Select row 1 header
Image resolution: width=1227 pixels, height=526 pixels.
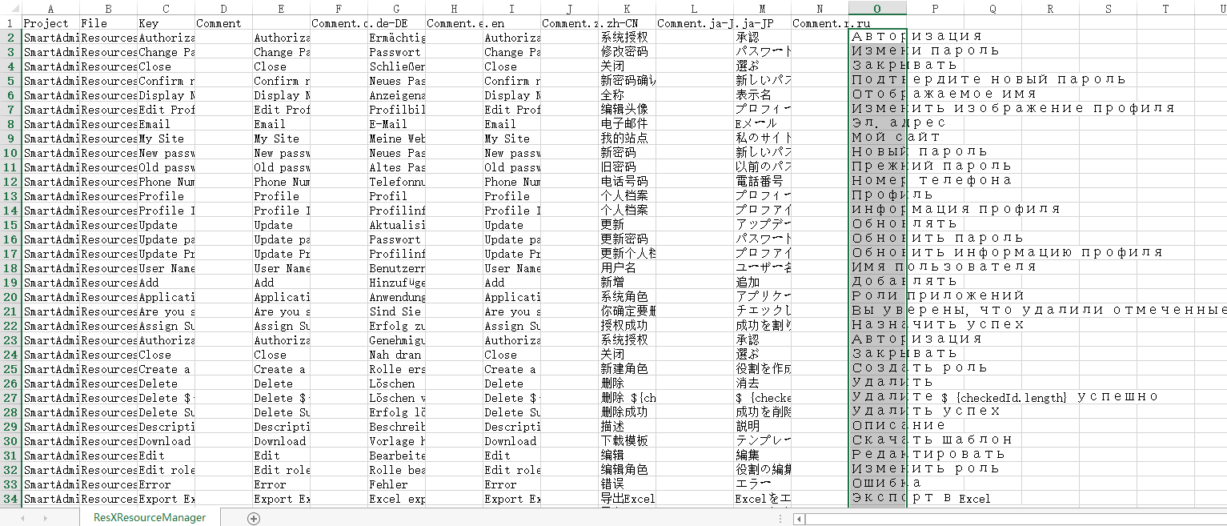point(10,23)
